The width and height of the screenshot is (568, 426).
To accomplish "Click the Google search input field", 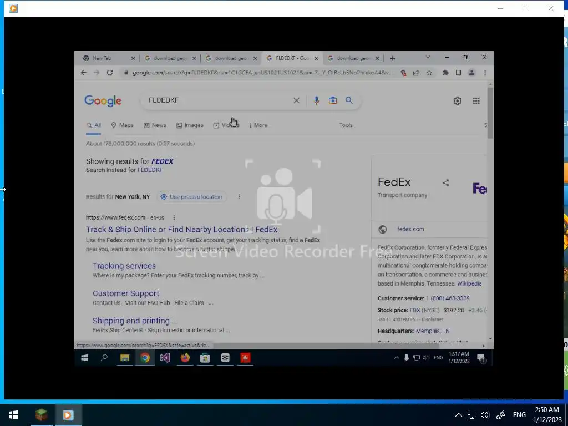I will (217, 100).
